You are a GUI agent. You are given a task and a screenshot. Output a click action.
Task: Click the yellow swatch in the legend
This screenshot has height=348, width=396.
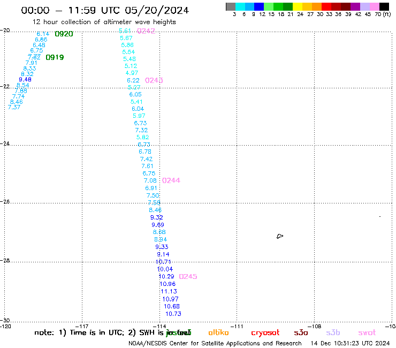[298, 6]
